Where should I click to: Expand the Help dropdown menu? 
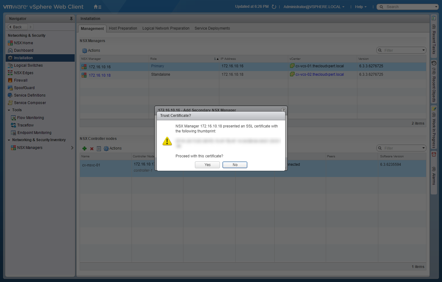point(360,7)
